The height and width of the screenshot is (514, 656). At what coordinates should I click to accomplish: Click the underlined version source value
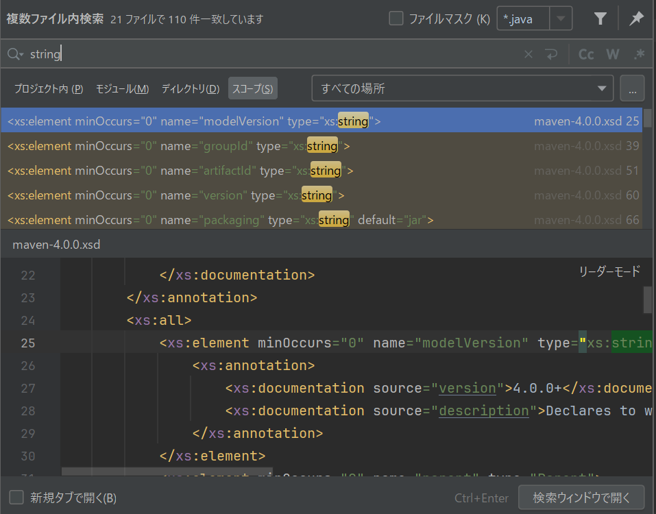467,389
